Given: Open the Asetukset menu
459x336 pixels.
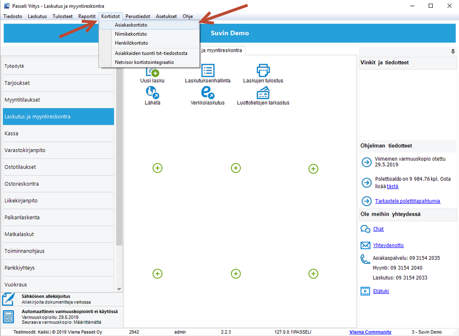Looking at the screenshot, I should click(166, 17).
